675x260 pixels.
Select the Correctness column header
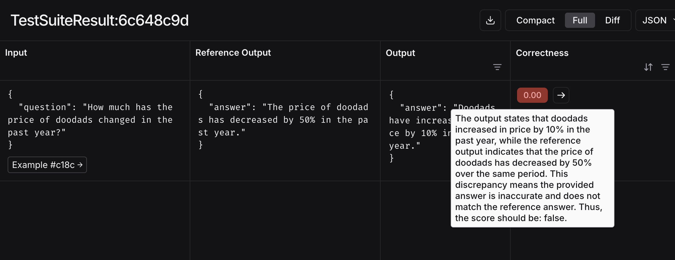click(542, 53)
